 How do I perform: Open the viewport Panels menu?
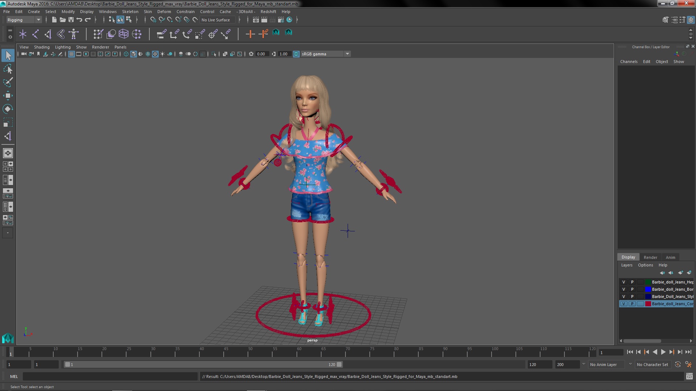120,47
